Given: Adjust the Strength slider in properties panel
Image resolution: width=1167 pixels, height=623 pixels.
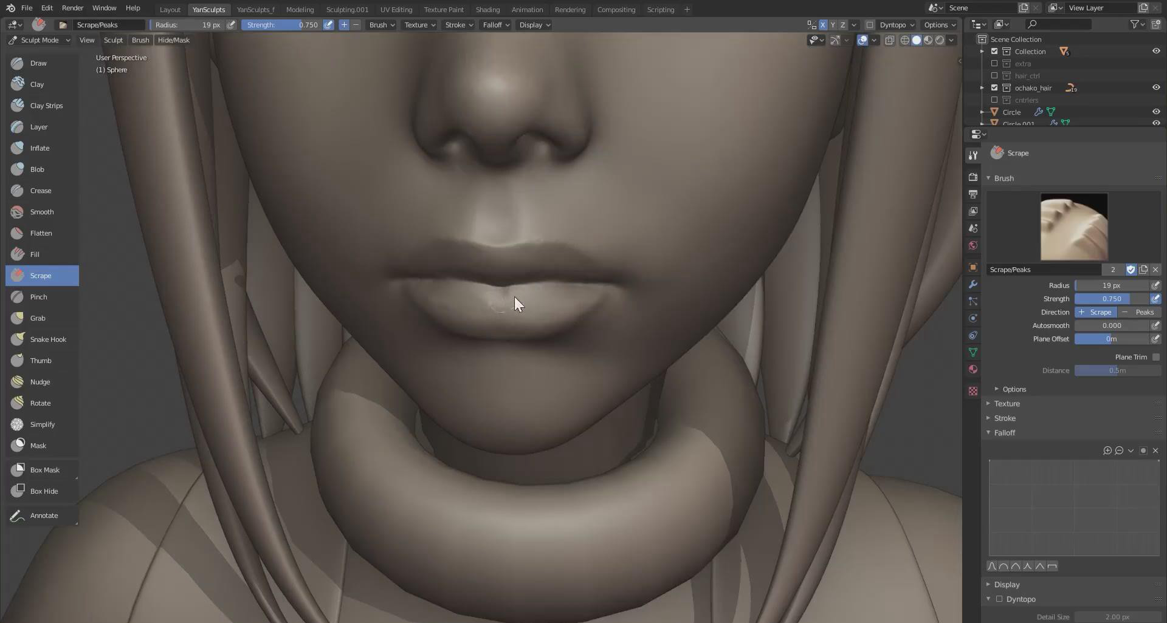Looking at the screenshot, I should tap(1111, 299).
